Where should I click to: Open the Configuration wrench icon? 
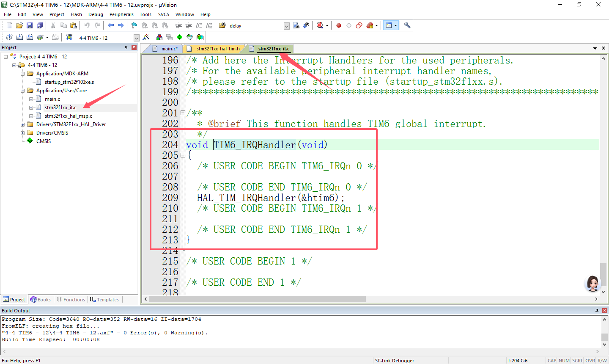[x=407, y=25]
